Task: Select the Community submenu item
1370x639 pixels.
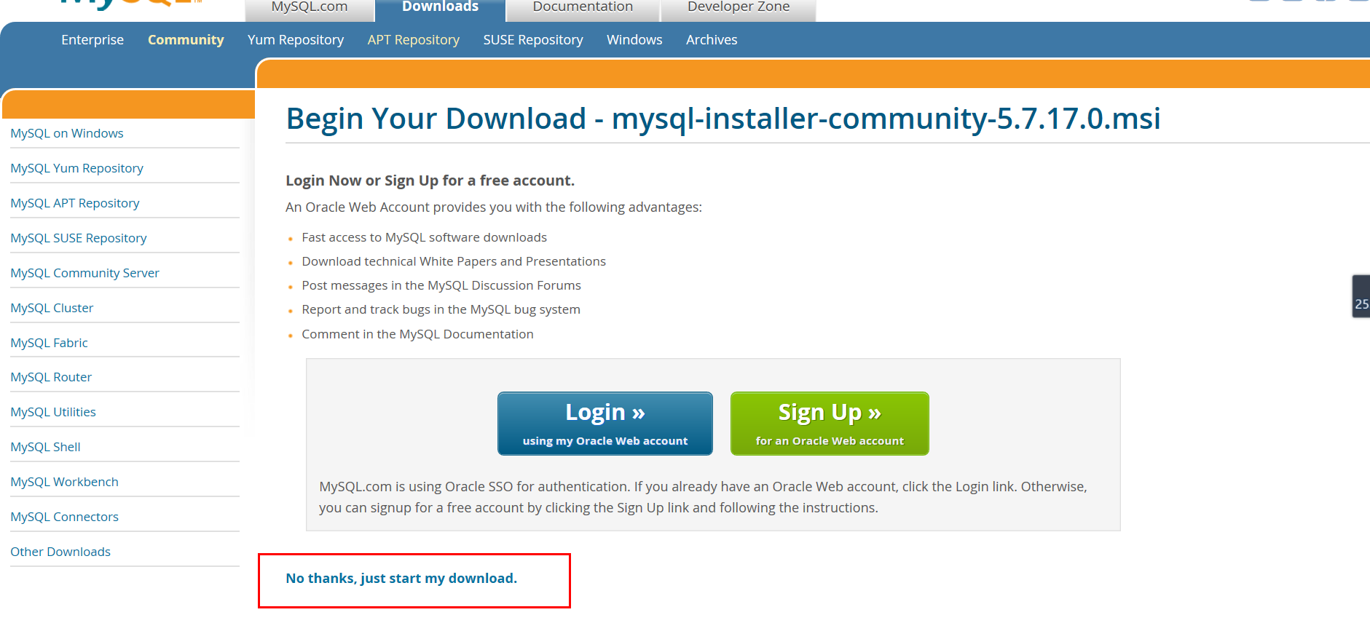Action: (x=186, y=40)
